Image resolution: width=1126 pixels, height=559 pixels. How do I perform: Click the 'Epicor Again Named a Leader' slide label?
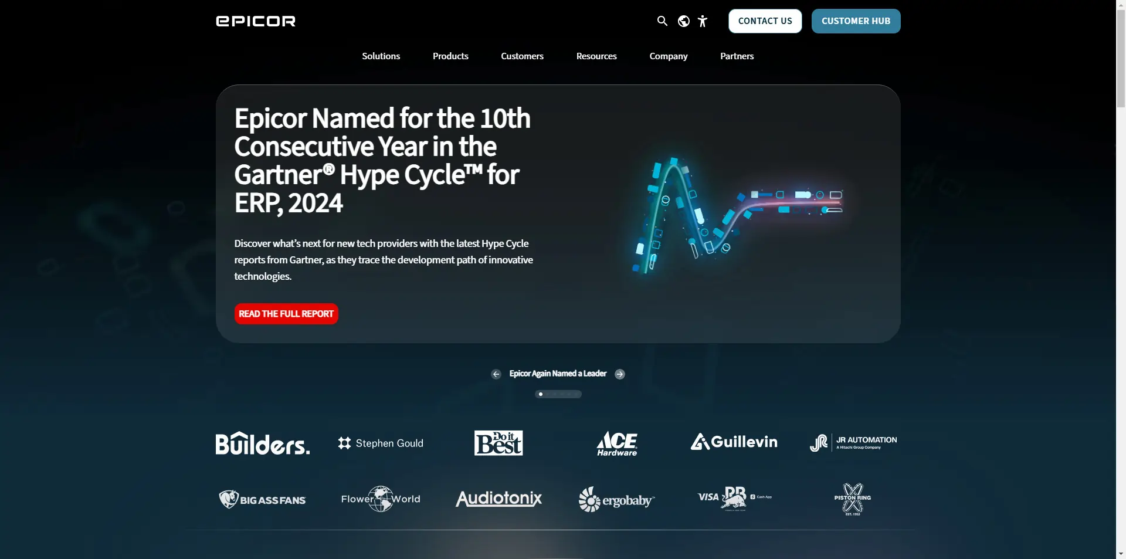(558, 374)
